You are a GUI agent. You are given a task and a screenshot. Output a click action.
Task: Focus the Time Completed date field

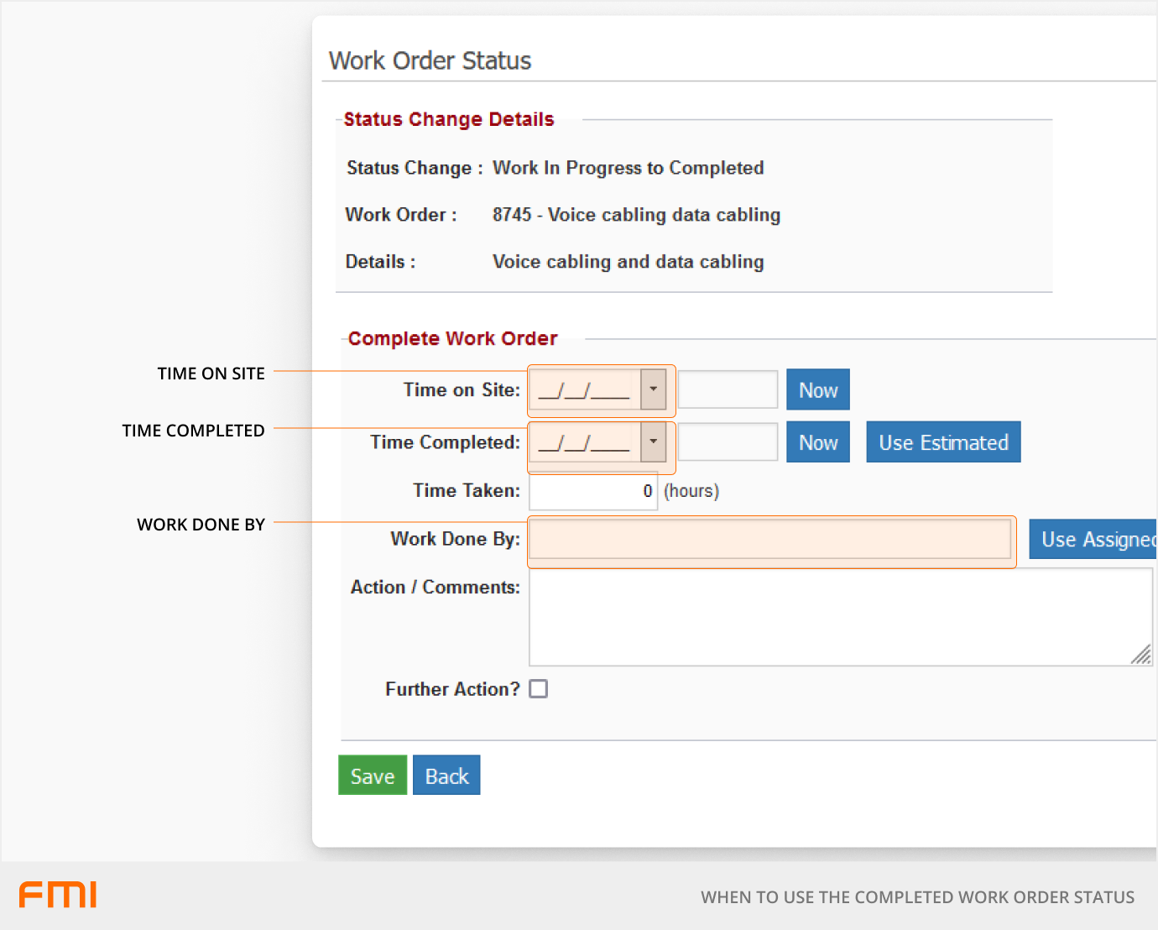(586, 442)
